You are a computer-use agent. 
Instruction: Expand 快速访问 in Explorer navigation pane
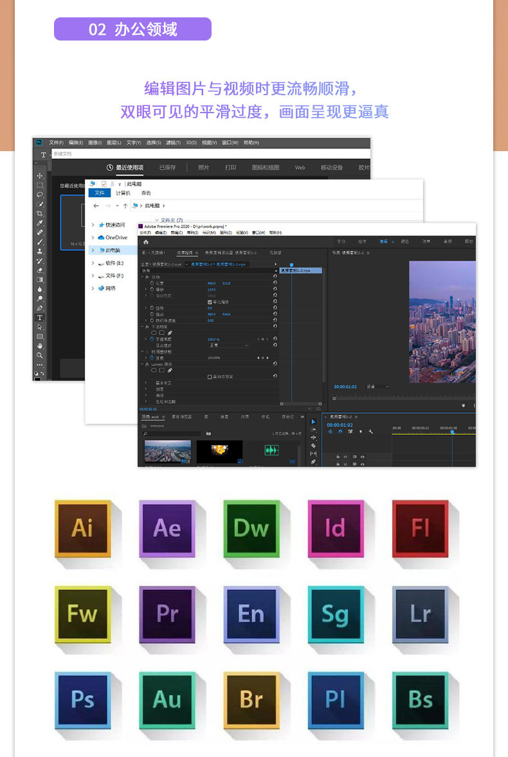pos(93,225)
